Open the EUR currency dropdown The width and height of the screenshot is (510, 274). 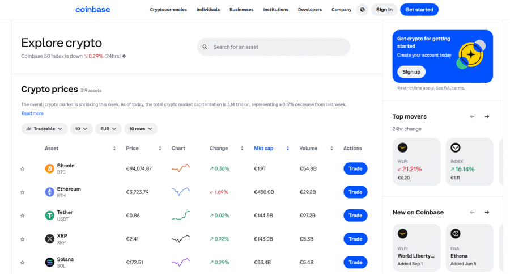[x=108, y=129]
